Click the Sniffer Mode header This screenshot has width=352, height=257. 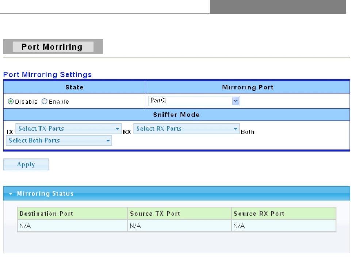[176, 115]
